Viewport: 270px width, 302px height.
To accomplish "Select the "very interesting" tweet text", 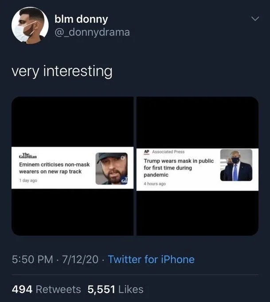I will [62, 71].
